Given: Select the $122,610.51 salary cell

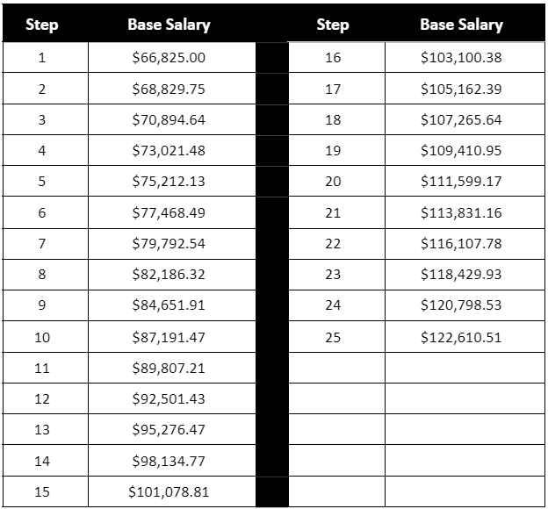Looking at the screenshot, I should 461,337.
